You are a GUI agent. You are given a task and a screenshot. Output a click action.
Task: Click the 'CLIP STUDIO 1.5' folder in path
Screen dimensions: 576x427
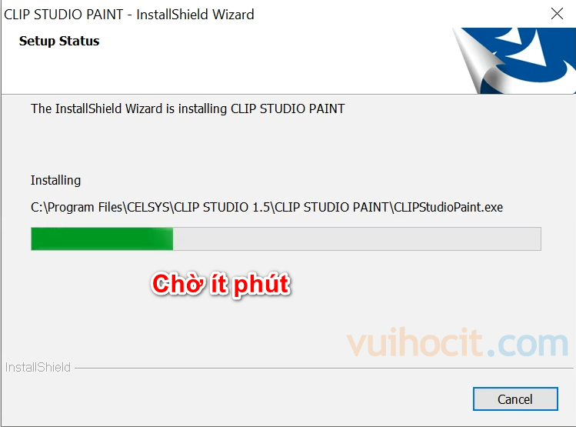(222, 207)
